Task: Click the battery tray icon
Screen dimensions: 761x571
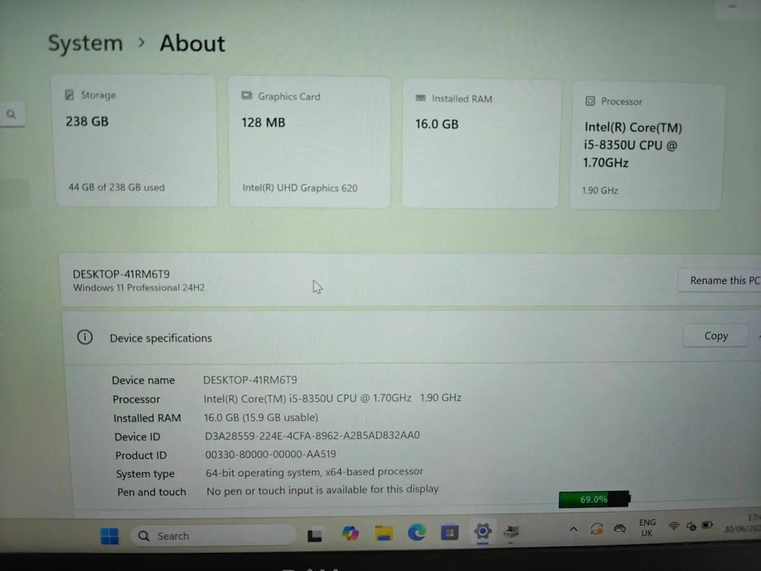Action: pyautogui.click(x=708, y=526)
